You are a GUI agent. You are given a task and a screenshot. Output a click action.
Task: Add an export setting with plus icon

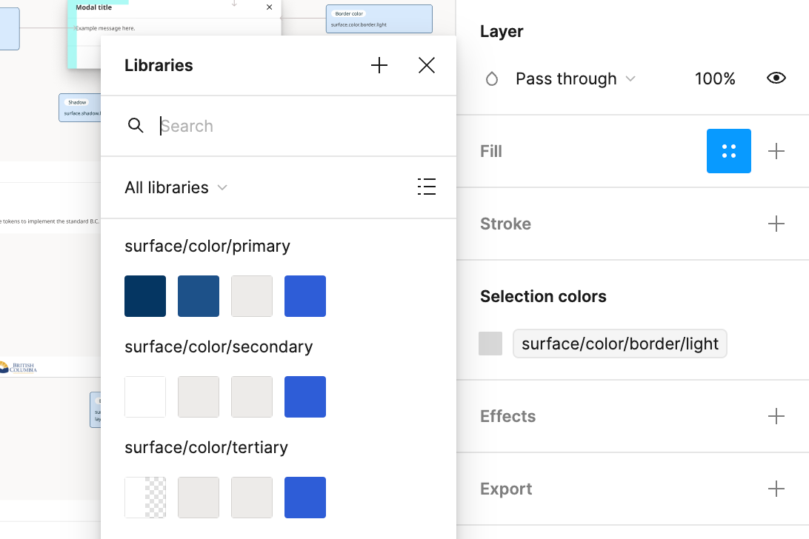tap(776, 489)
